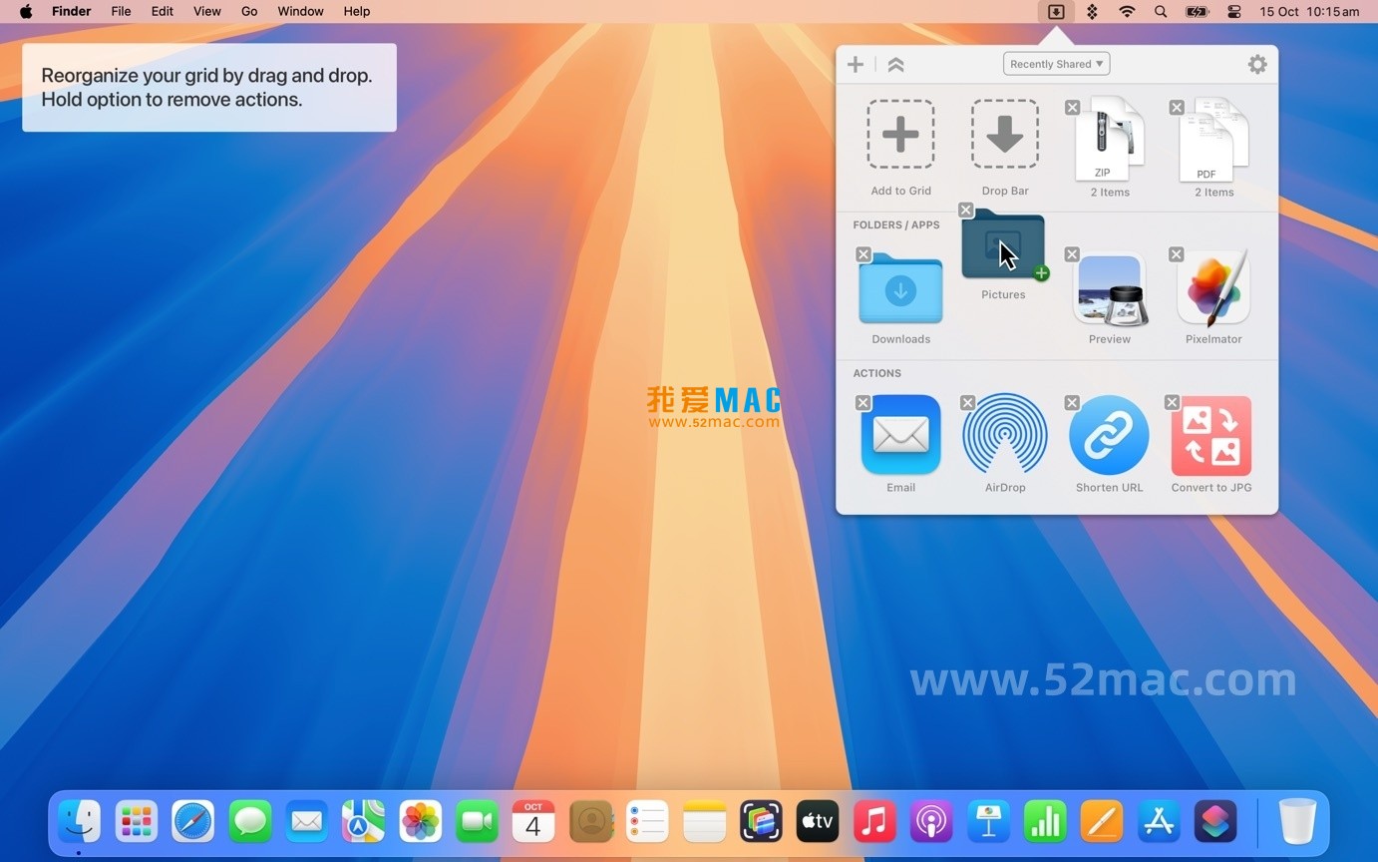
Task: Select the AirDrop action icon
Action: pyautogui.click(x=1004, y=434)
